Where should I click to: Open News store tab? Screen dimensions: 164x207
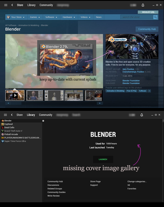(x=99, y=17)
